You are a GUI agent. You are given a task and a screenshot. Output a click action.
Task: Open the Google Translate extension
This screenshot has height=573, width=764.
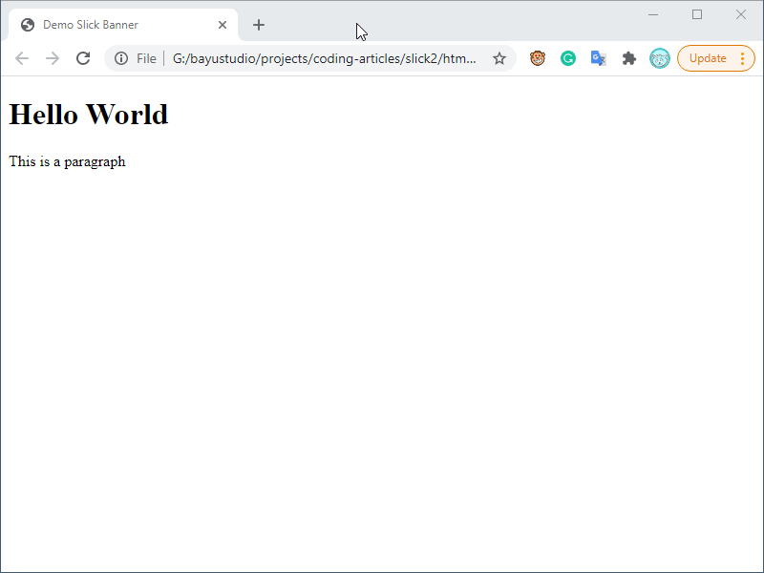[x=599, y=58]
